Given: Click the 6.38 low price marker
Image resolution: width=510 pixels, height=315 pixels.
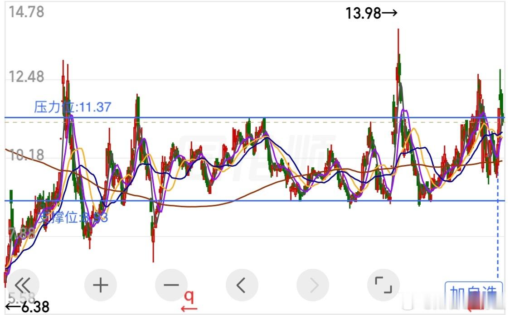Looking at the screenshot, I should 27,307.
